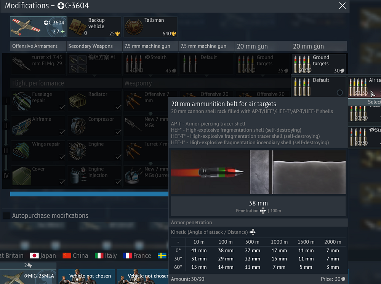Select the Japan nation tab
Viewport: 381px width, 284px height.
pos(43,256)
